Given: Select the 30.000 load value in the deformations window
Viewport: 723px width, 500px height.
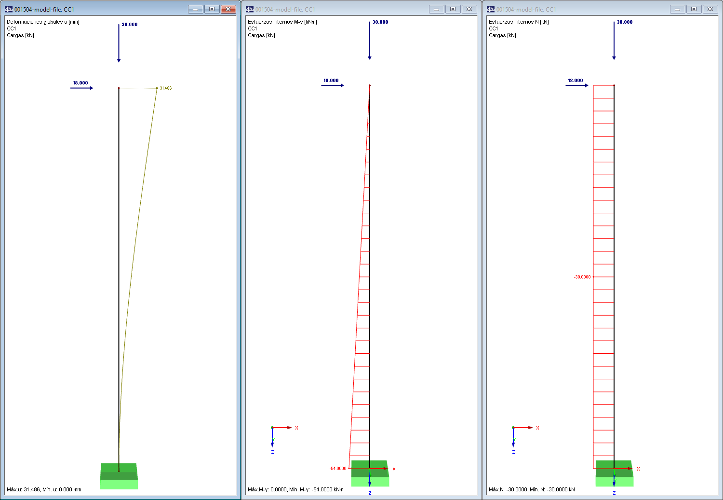Looking at the screenshot, I should [130, 24].
